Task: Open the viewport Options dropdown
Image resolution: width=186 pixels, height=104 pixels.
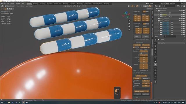Action: click(x=149, y=9)
